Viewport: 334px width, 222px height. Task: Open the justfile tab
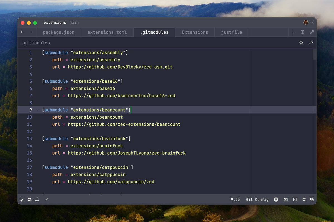(232, 32)
